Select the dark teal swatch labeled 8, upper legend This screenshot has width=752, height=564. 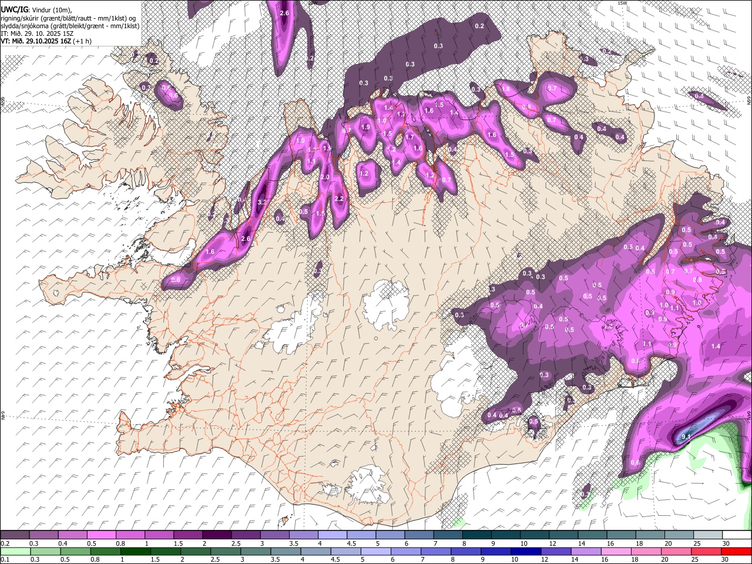pyautogui.click(x=476, y=535)
